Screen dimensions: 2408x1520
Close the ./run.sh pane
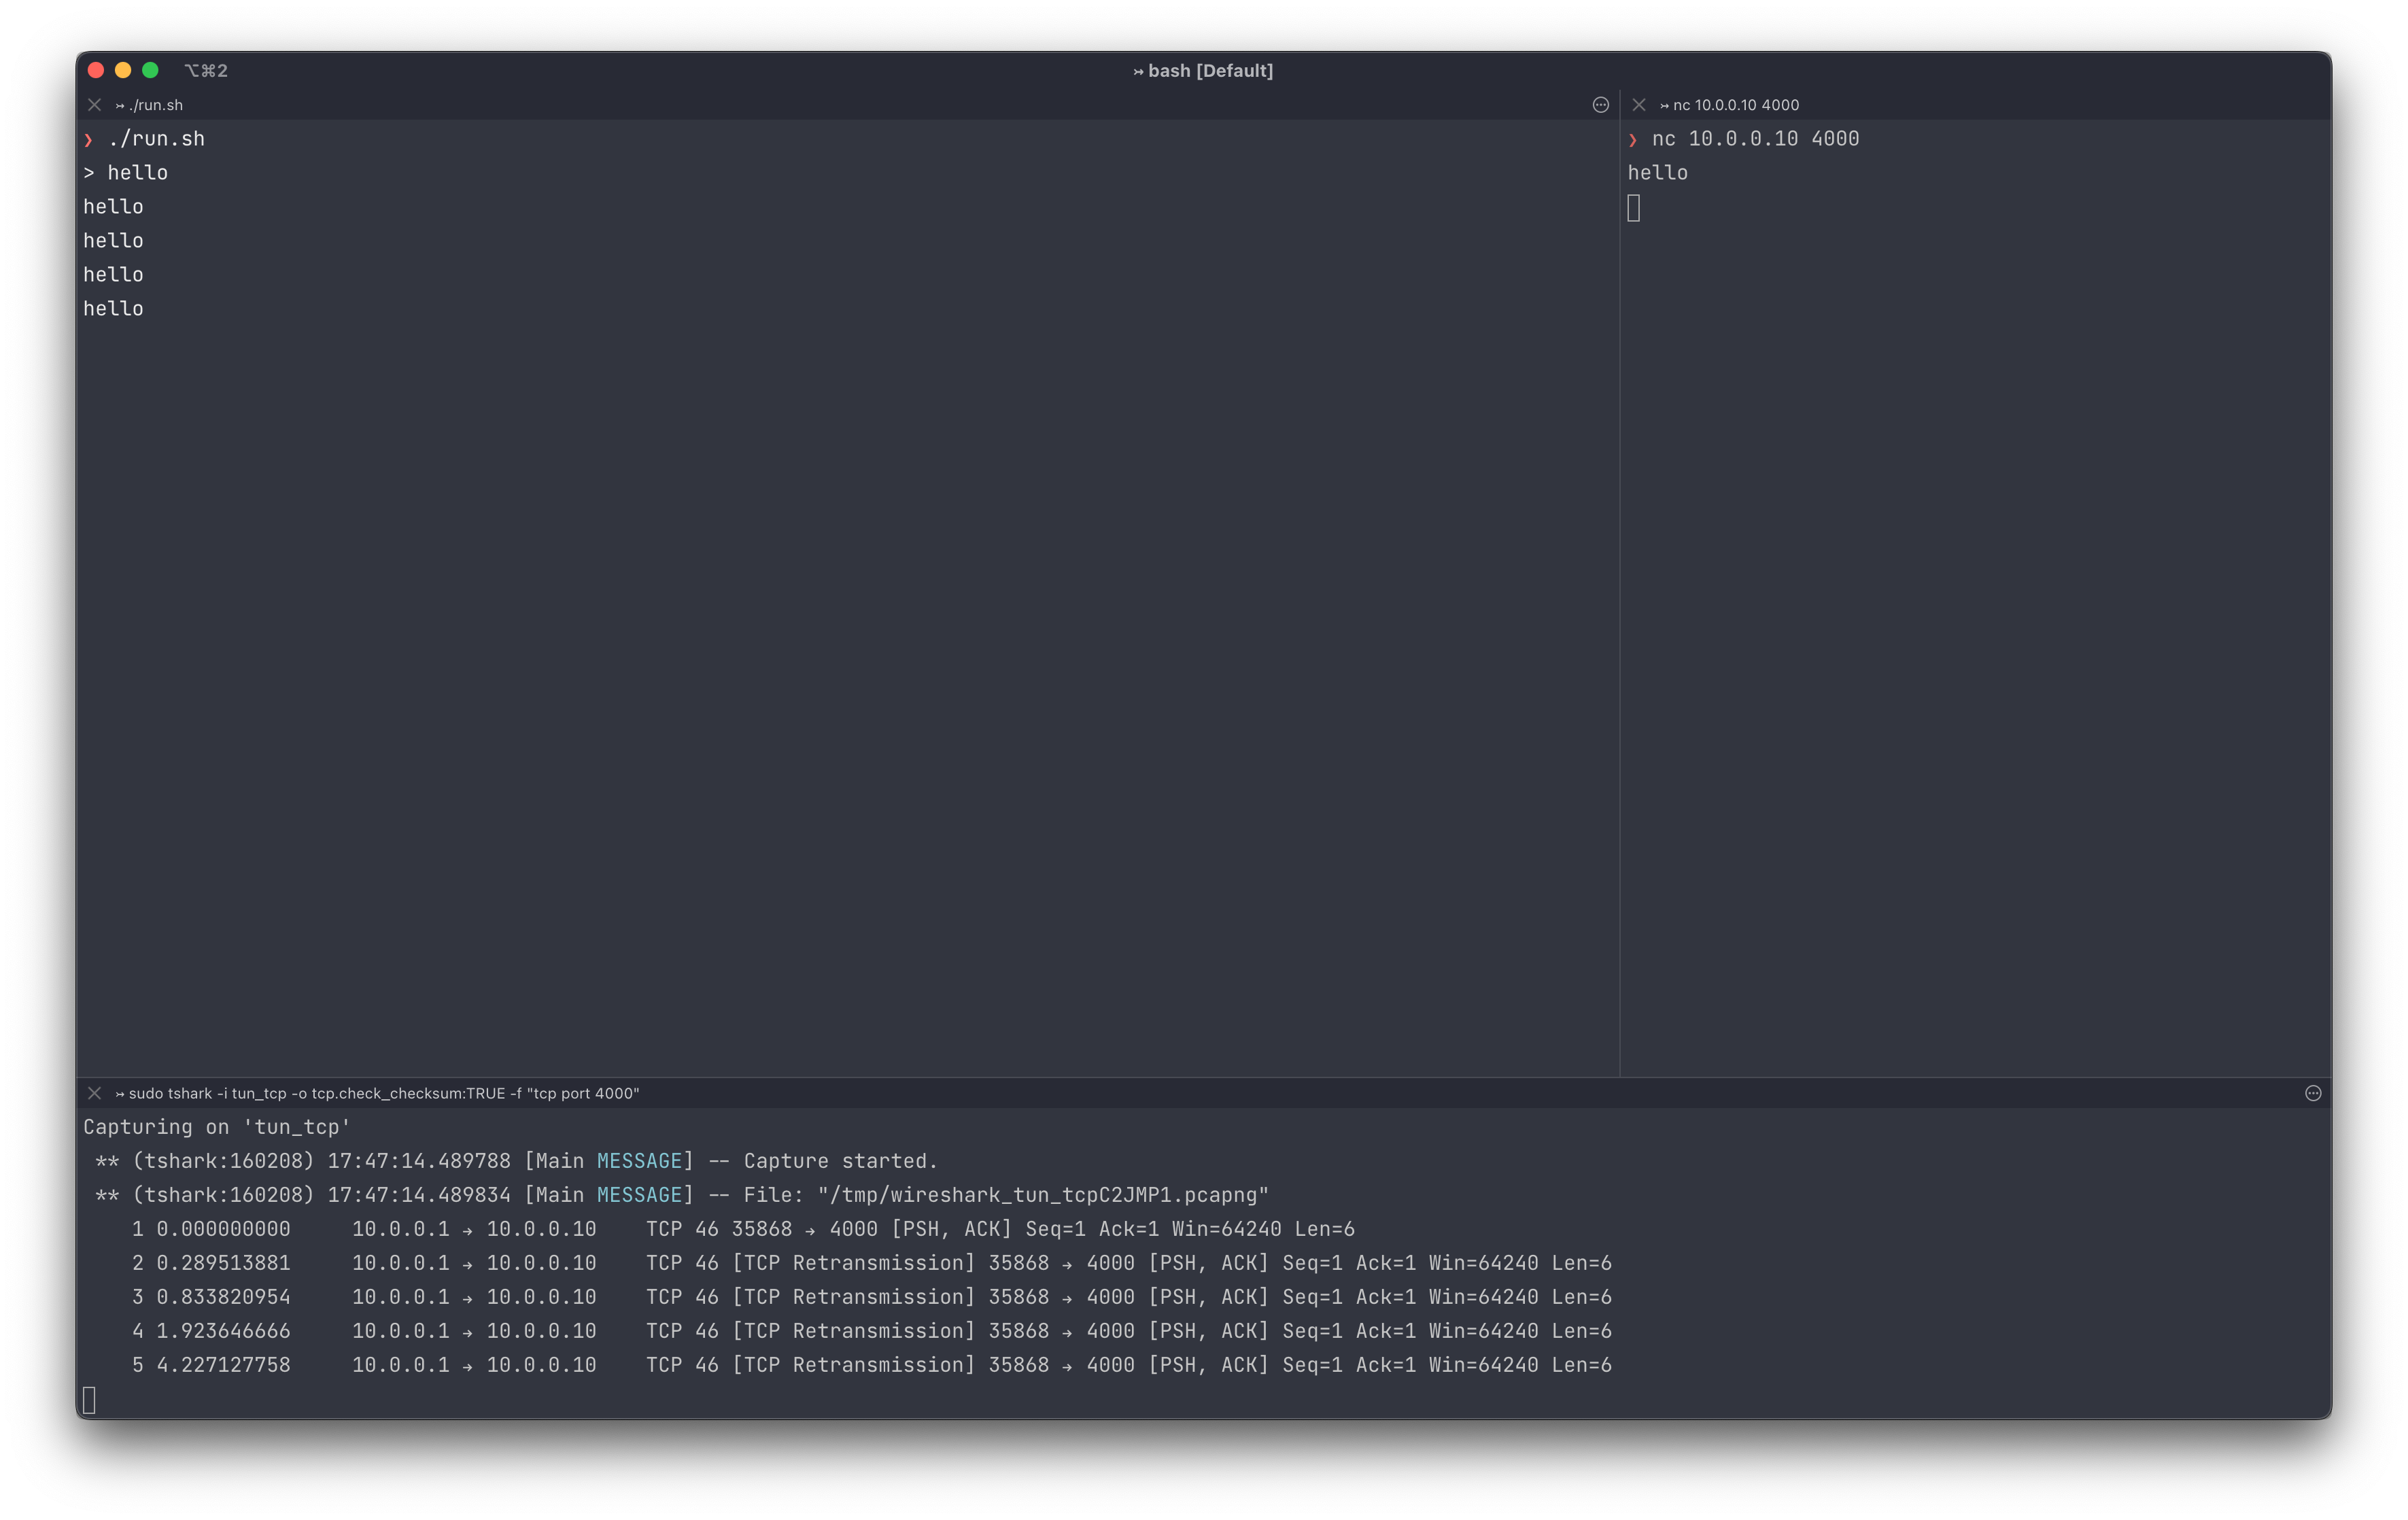94,105
